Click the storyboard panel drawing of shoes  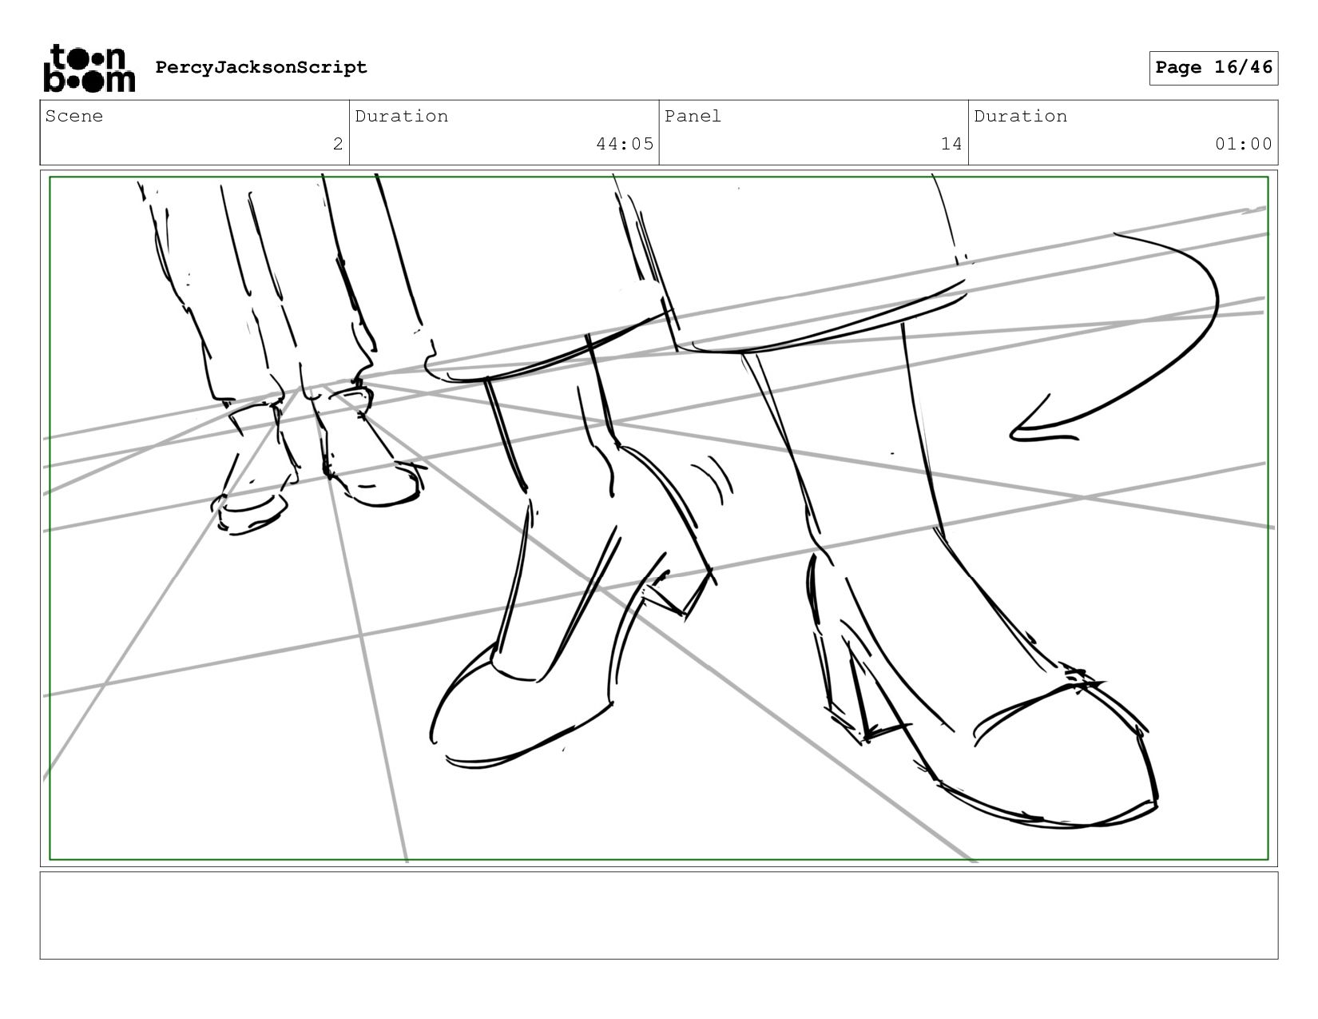659,518
